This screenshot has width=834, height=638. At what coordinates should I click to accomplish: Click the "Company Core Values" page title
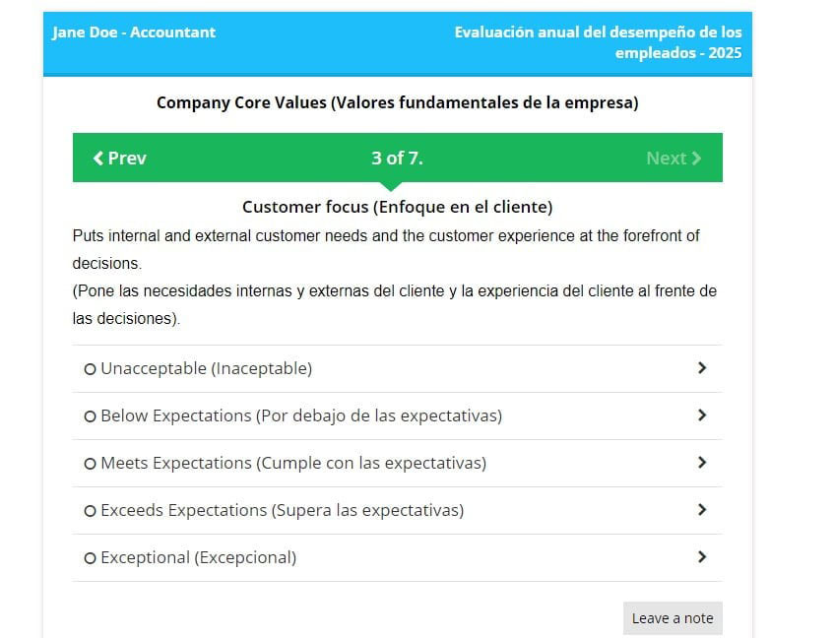(x=397, y=102)
